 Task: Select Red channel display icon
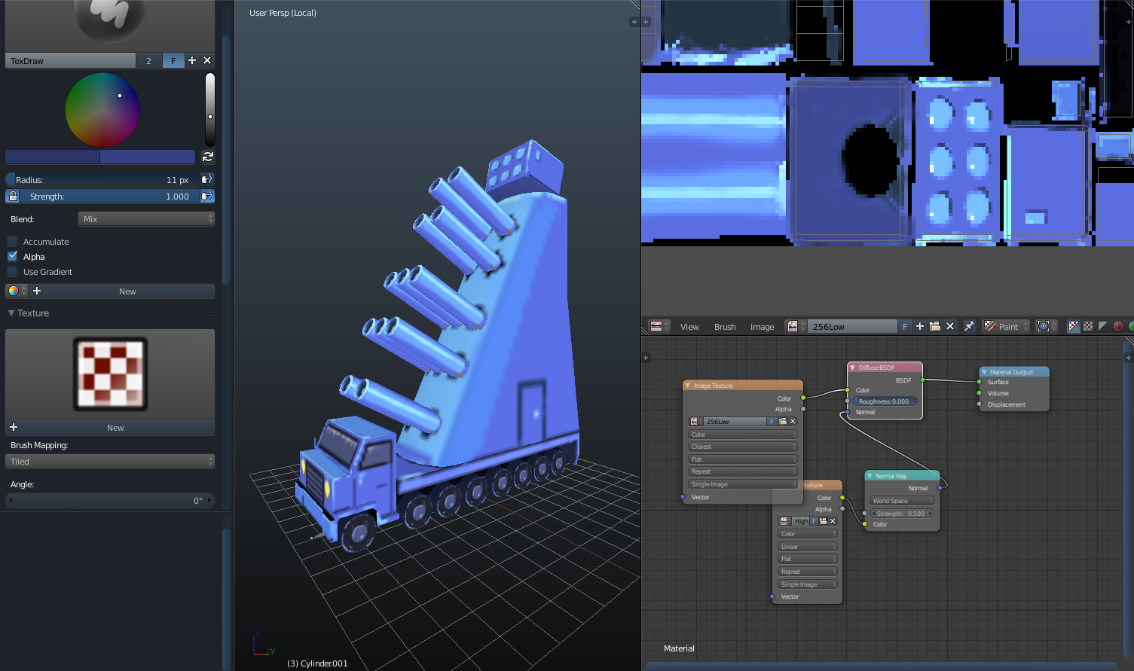coord(1118,326)
